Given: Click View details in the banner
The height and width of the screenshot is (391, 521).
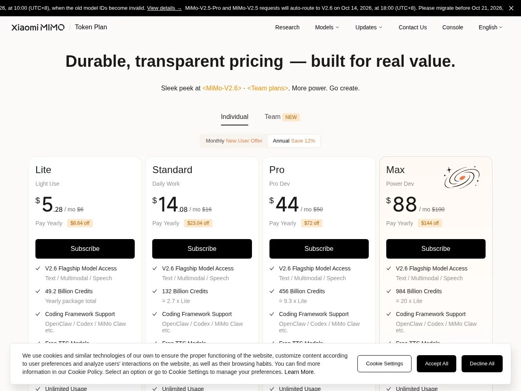Looking at the screenshot, I should point(164,8).
